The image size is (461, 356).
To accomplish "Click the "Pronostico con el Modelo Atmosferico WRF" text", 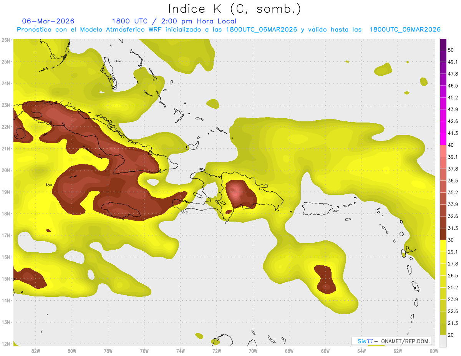I will [x=90, y=30].
